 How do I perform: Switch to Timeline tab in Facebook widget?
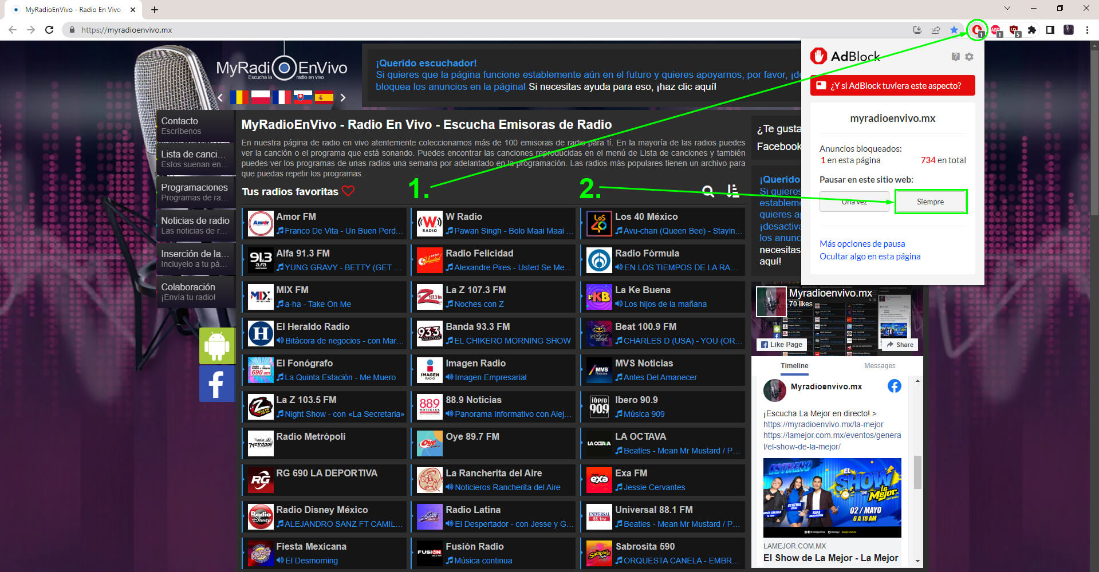click(794, 366)
